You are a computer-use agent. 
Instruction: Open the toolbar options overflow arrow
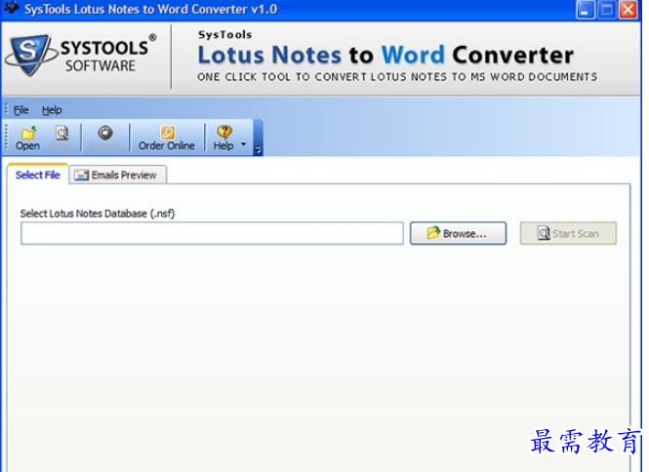[x=258, y=150]
